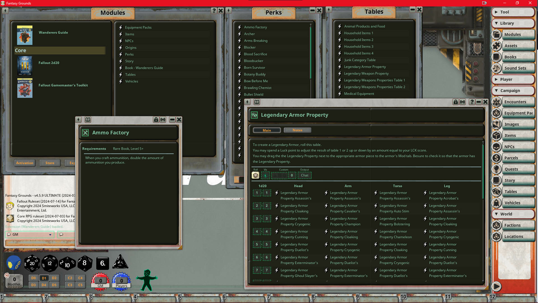Open the Sound Sets library panel
Screen dimensions: 538x303
click(x=519, y=68)
